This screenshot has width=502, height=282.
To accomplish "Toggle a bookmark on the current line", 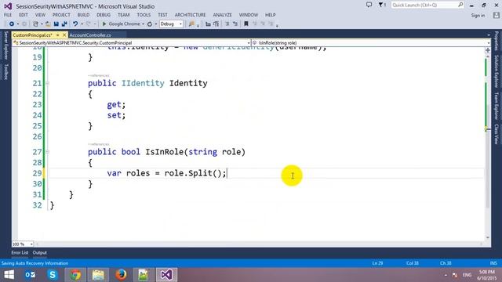I will [246, 24].
